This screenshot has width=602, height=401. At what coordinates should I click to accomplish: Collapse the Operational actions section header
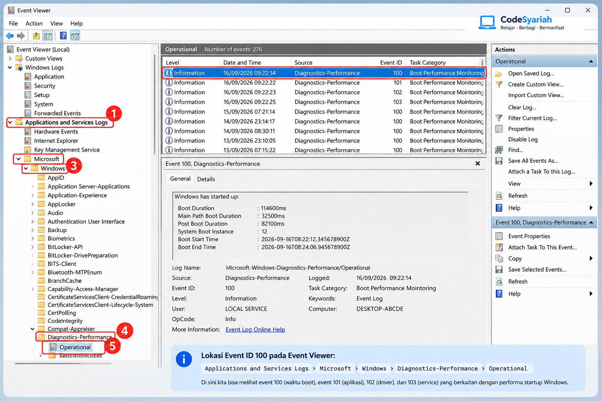tap(591, 61)
